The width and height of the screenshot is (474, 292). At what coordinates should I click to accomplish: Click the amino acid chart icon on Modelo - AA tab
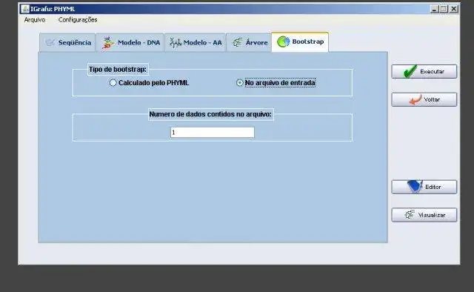[x=176, y=43]
